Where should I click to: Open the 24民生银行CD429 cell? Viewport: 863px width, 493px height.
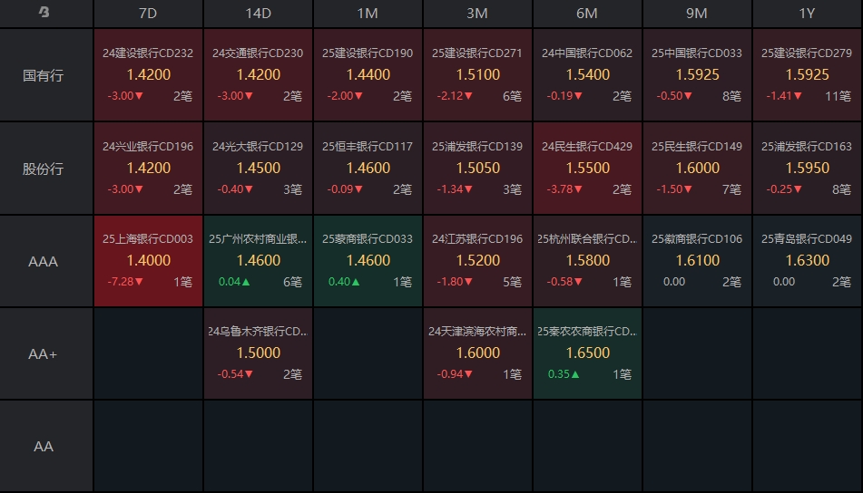587,169
